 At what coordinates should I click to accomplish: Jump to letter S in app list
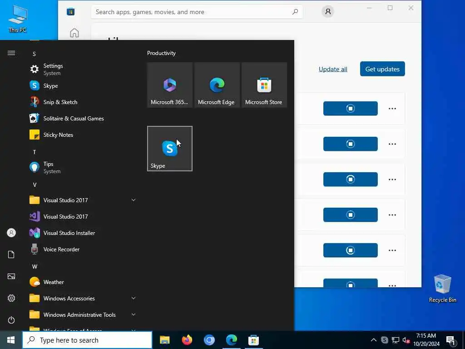tap(34, 54)
